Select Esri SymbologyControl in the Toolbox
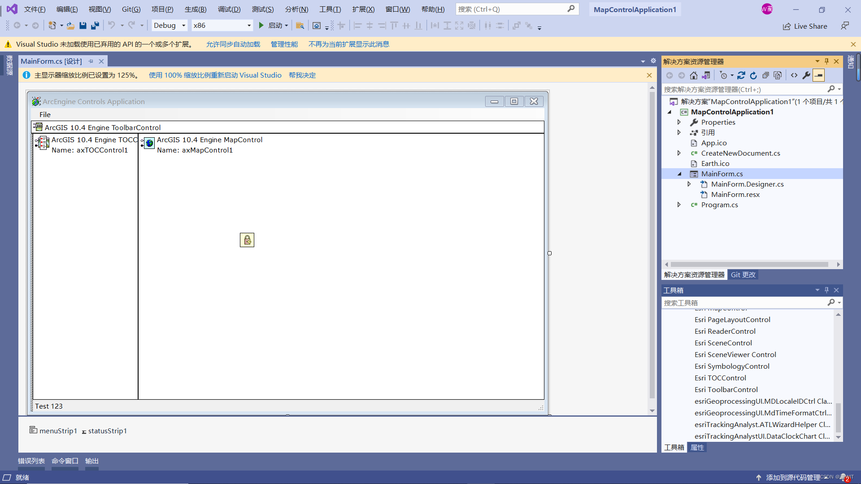861x484 pixels. [x=732, y=366]
